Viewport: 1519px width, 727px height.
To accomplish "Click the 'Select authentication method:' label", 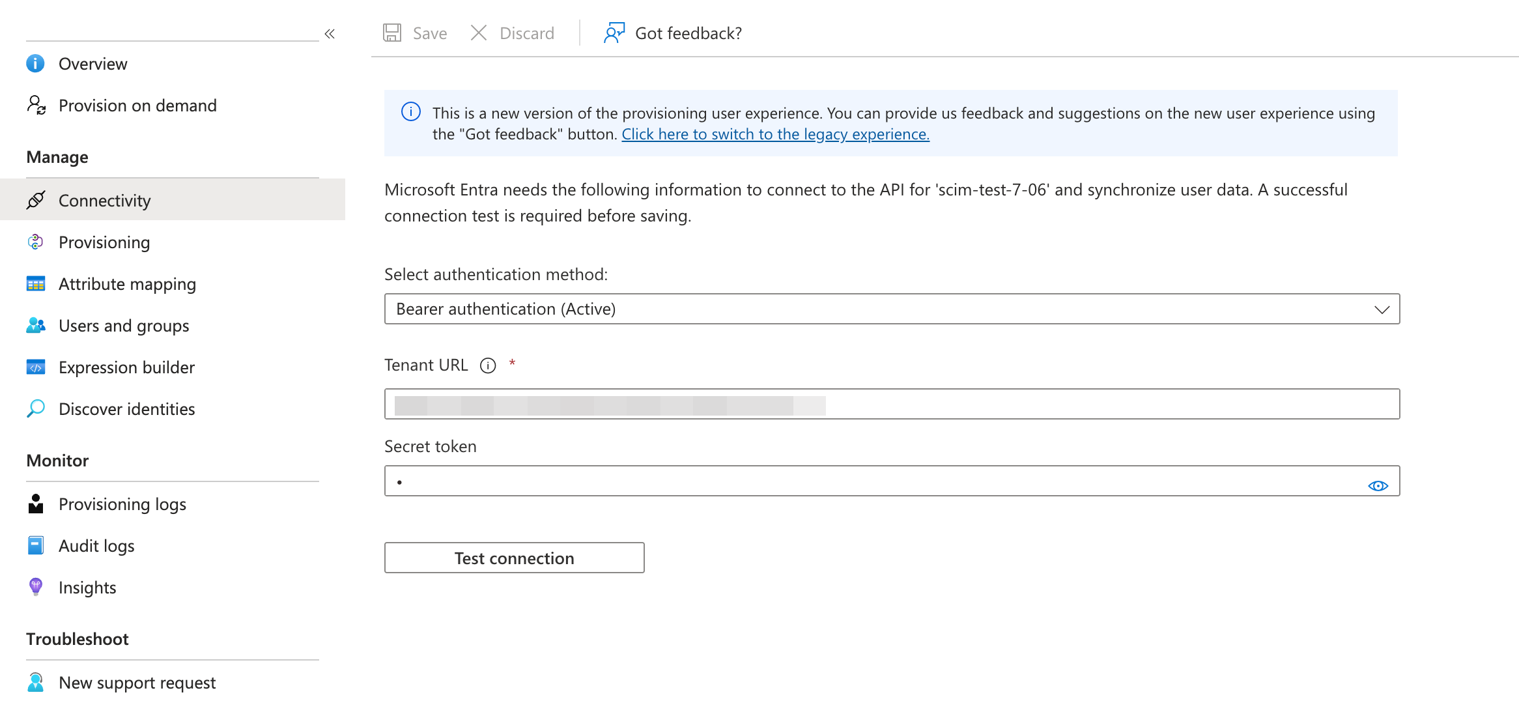I will (496, 274).
